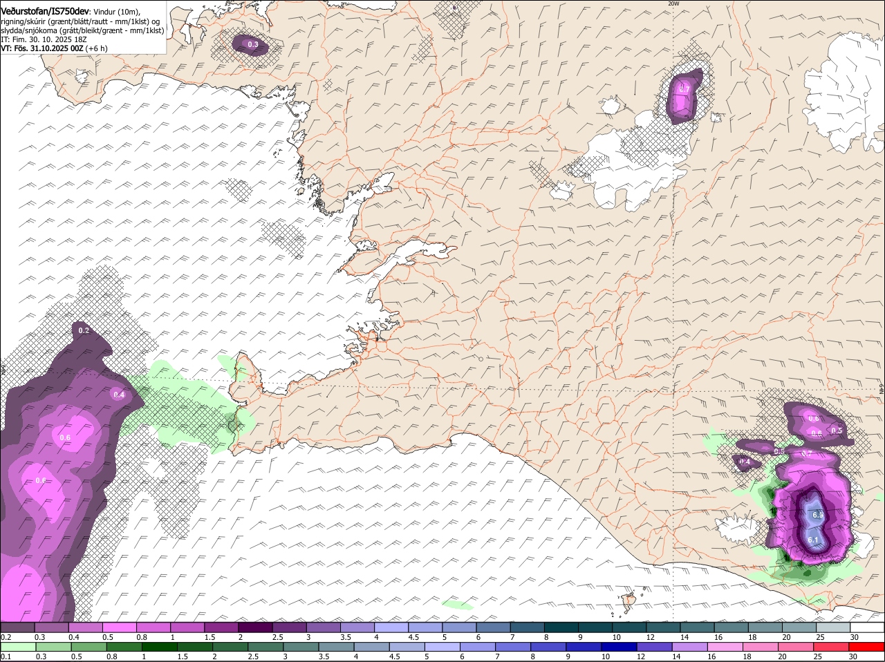Click the 20W longitude label
The width and height of the screenshot is (885, 662).
(x=673, y=3)
